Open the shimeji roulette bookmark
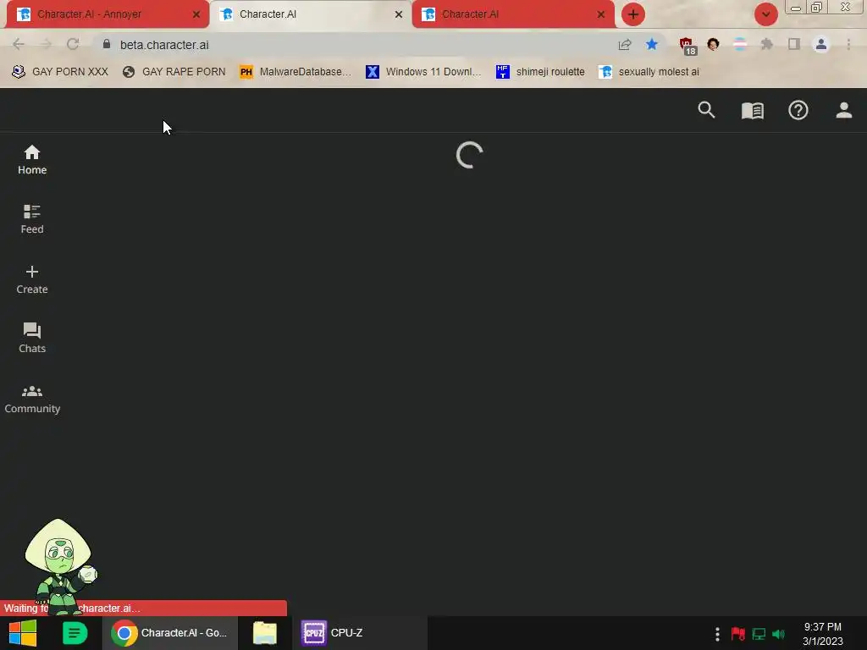This screenshot has width=867, height=650. [x=541, y=72]
